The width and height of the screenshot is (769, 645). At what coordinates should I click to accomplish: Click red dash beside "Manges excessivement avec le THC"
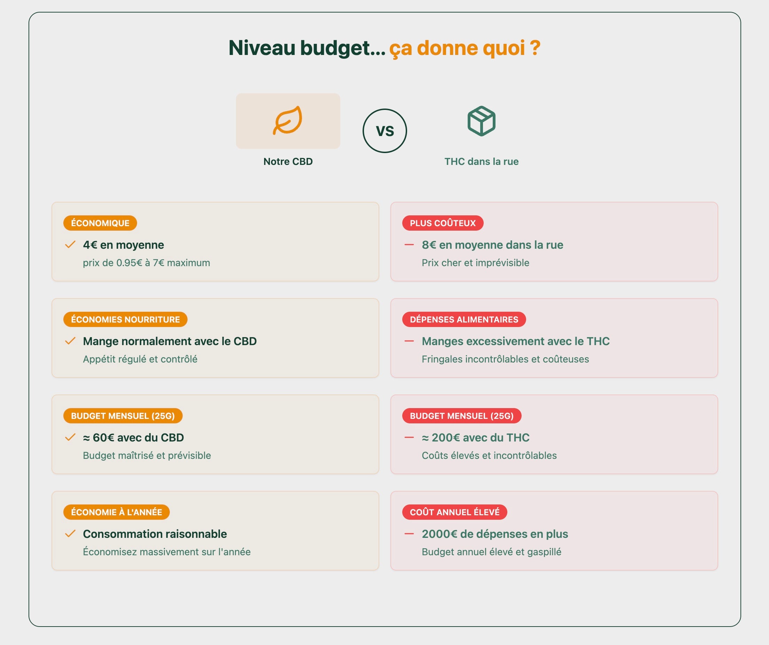tap(409, 341)
